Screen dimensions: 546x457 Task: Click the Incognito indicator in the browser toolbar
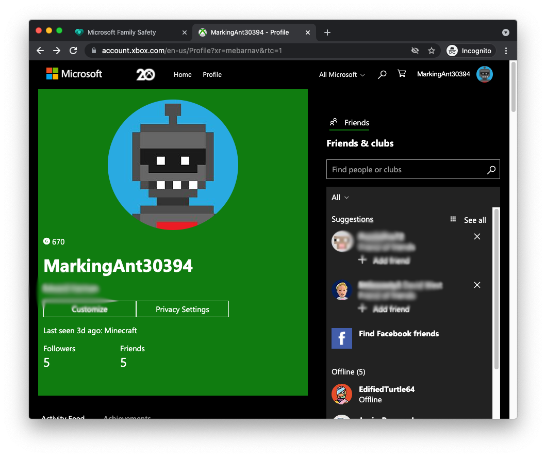tap(470, 51)
